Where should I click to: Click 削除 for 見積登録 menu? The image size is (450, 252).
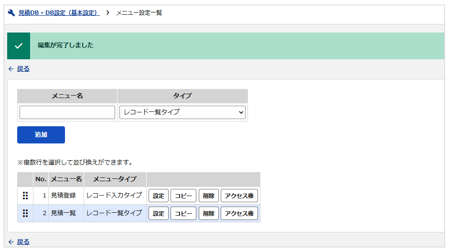pyautogui.click(x=209, y=196)
